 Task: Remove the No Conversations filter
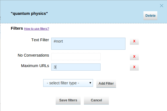(134, 57)
